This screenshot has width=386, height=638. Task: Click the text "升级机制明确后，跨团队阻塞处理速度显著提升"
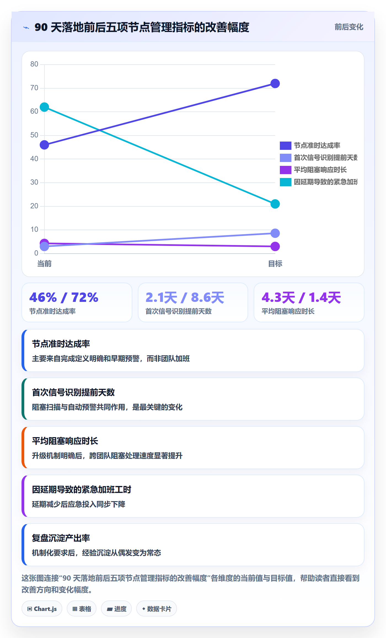(107, 456)
